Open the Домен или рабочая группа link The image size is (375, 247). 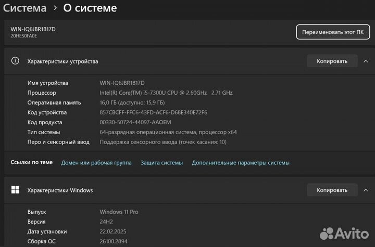[96, 163]
